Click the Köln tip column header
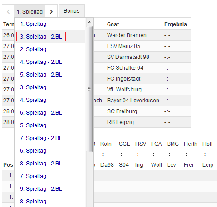Screen dimensions: 217x207 tap(106, 144)
